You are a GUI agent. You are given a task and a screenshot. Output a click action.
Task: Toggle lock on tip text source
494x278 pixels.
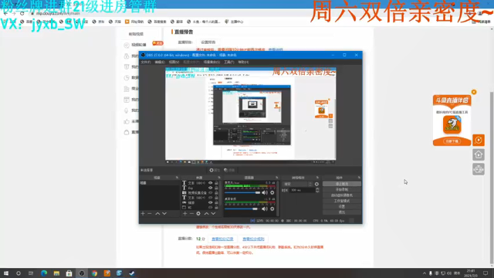[x=216, y=188]
